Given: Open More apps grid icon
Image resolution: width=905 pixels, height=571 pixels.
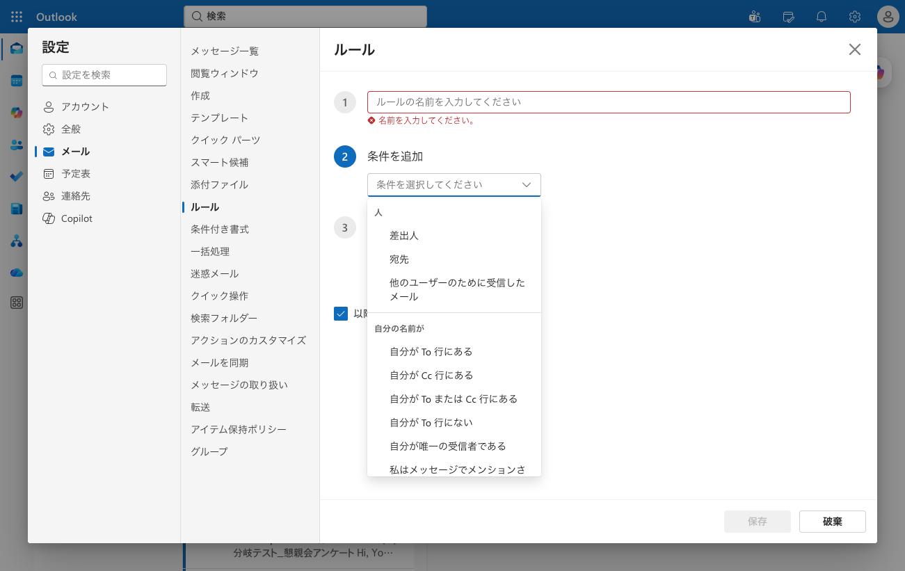Looking at the screenshot, I should 17,303.
